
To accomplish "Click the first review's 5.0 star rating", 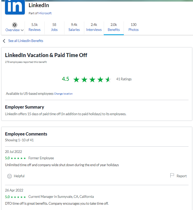I will click(x=15, y=158).
